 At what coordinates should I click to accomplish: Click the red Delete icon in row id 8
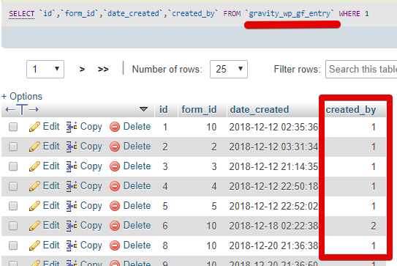(x=115, y=245)
